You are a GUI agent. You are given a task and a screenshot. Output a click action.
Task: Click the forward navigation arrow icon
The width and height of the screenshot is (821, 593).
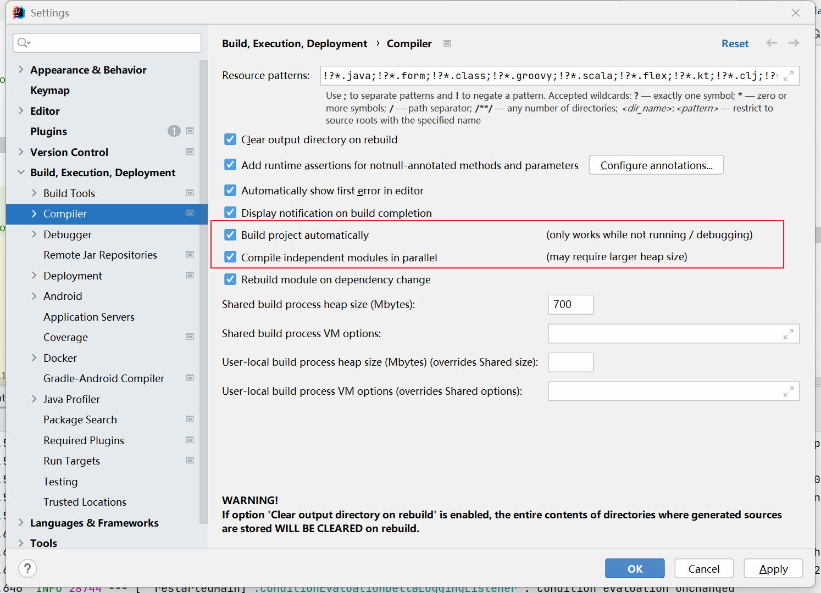tap(794, 43)
